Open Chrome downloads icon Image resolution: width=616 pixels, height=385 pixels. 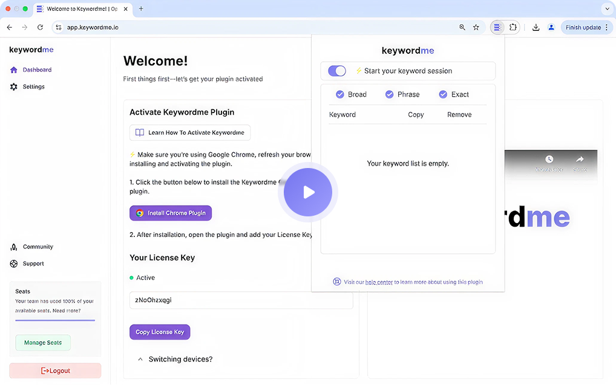pyautogui.click(x=536, y=27)
